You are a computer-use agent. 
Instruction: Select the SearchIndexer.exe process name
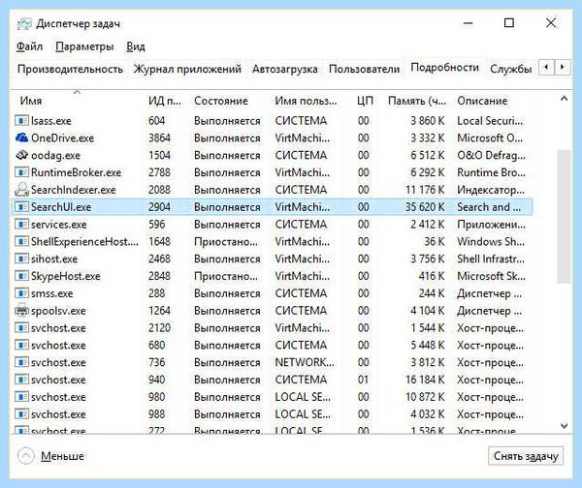[74, 190]
